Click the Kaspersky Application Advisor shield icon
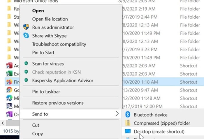204x139 pixels. pyautogui.click(x=26, y=80)
